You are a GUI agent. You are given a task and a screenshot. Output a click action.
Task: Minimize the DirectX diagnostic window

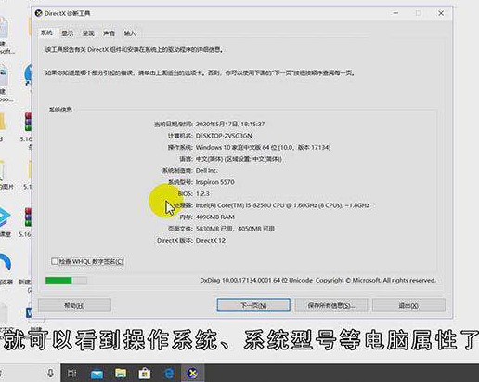[395, 13]
